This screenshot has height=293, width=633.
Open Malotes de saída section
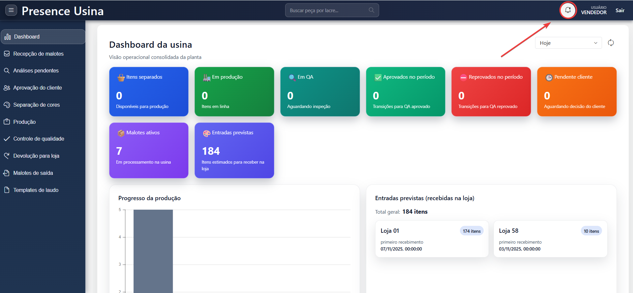33,173
